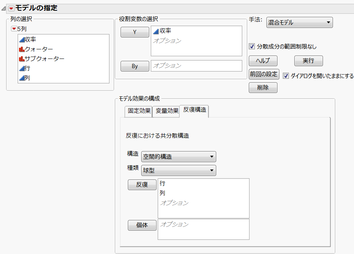
Task: Click the red triangle next to 5列
Action: (14, 29)
